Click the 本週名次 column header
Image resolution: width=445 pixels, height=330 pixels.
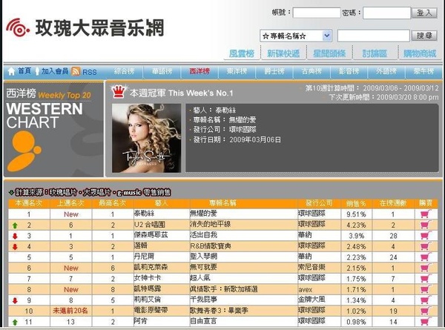tap(29, 203)
